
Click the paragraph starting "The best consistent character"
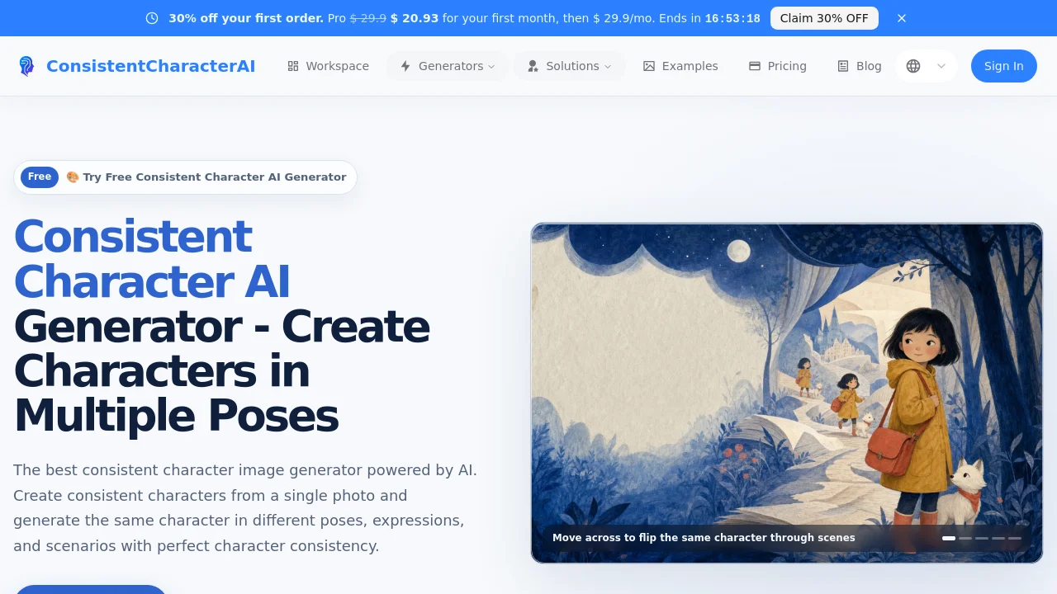(x=245, y=508)
